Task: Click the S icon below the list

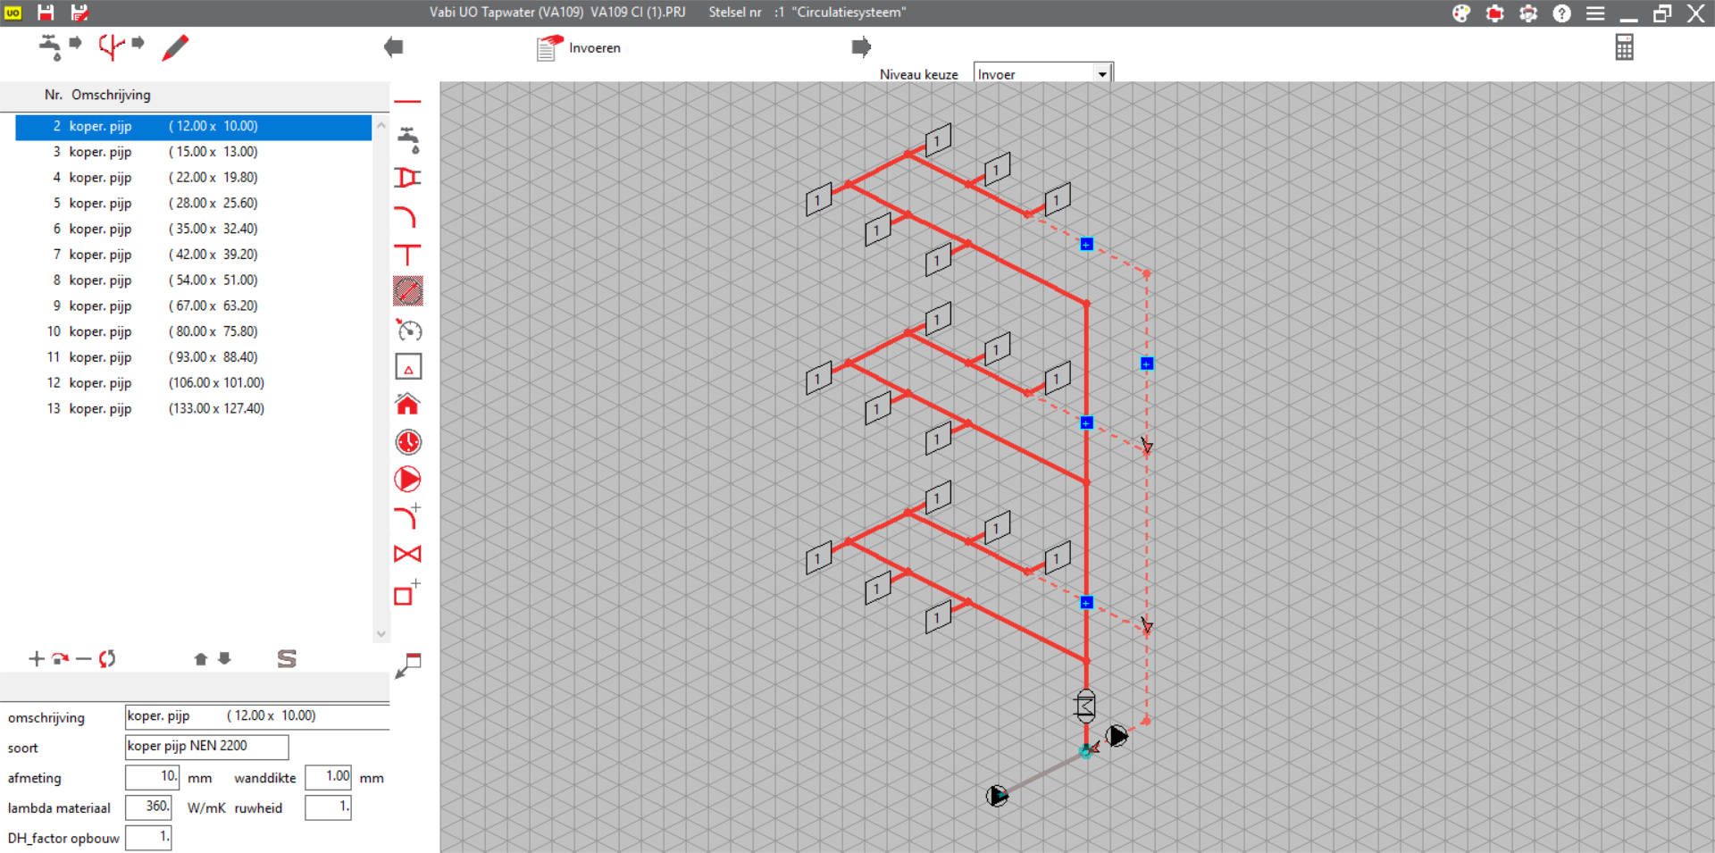Action: (287, 659)
